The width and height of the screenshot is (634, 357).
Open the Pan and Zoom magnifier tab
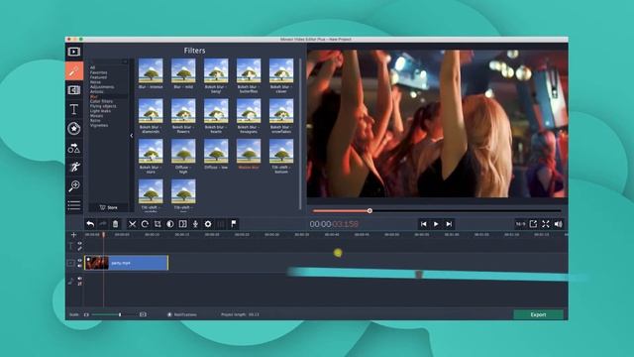point(74,186)
